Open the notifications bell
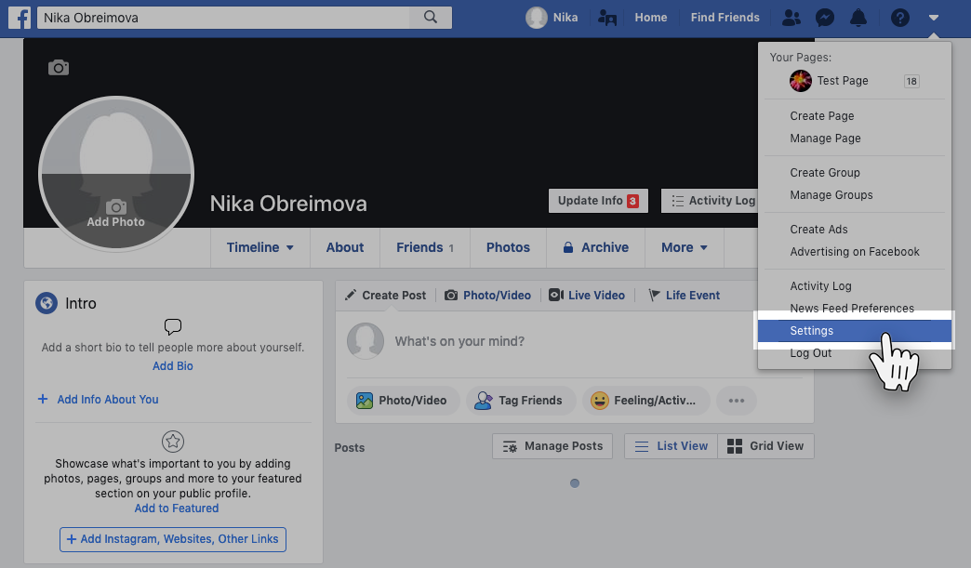 pyautogui.click(x=858, y=18)
